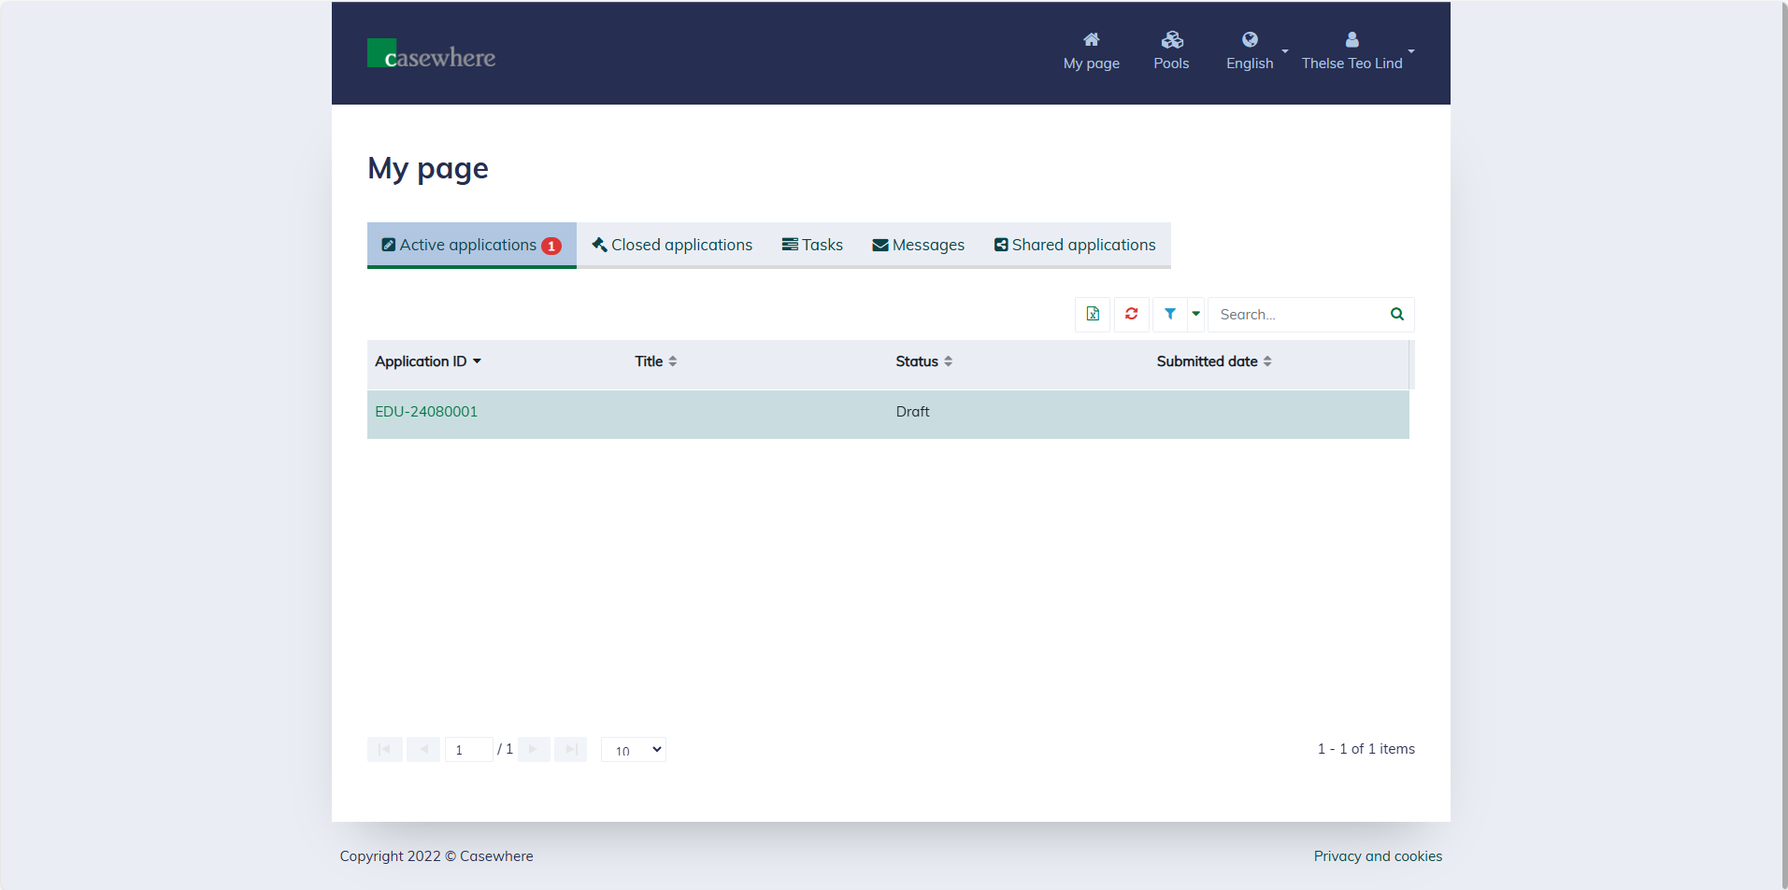The height and width of the screenshot is (890, 1788).
Task: Open Pools from the navigation bar
Action: point(1171,50)
